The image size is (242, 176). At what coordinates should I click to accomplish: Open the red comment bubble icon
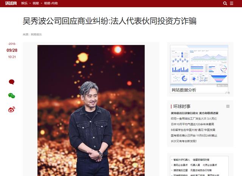point(12,82)
